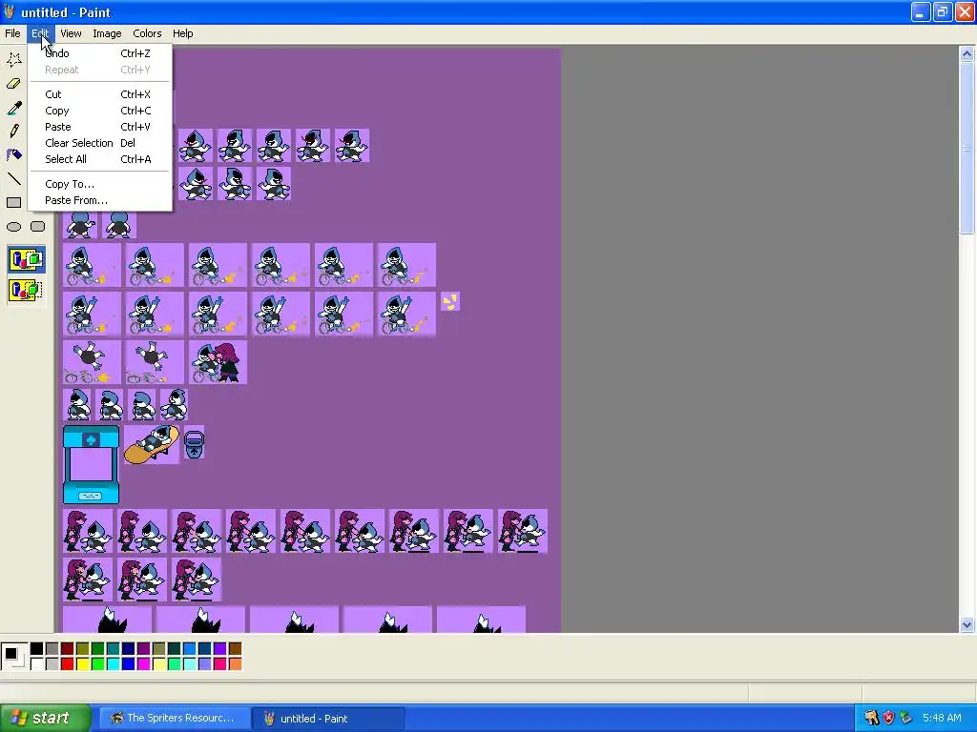Click the blue arcade machine sprite

(x=91, y=464)
